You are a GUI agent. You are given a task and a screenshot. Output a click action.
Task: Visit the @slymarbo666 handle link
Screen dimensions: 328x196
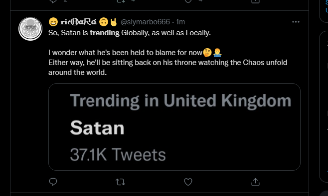tap(146, 22)
